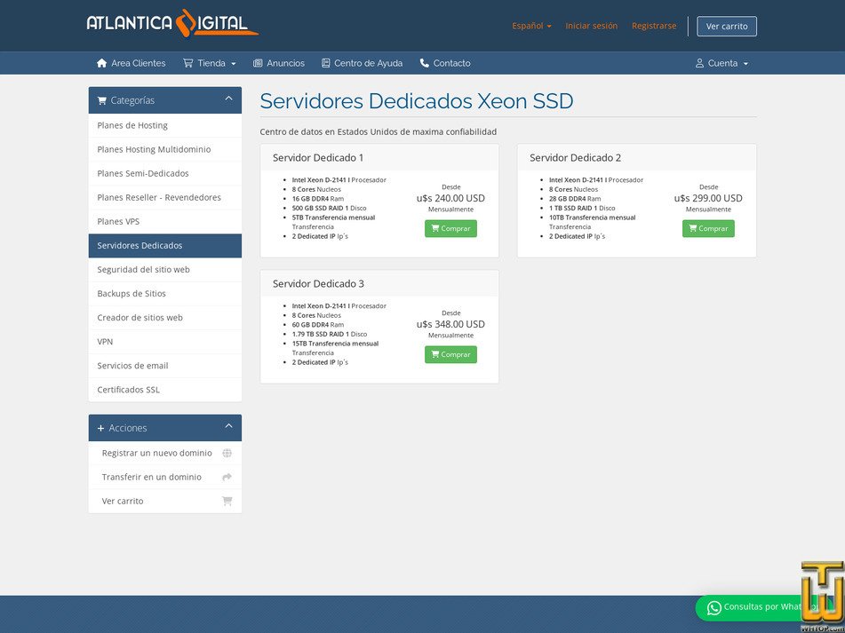Select Servicios de email category
The width and height of the screenshot is (845, 633).
tap(165, 366)
